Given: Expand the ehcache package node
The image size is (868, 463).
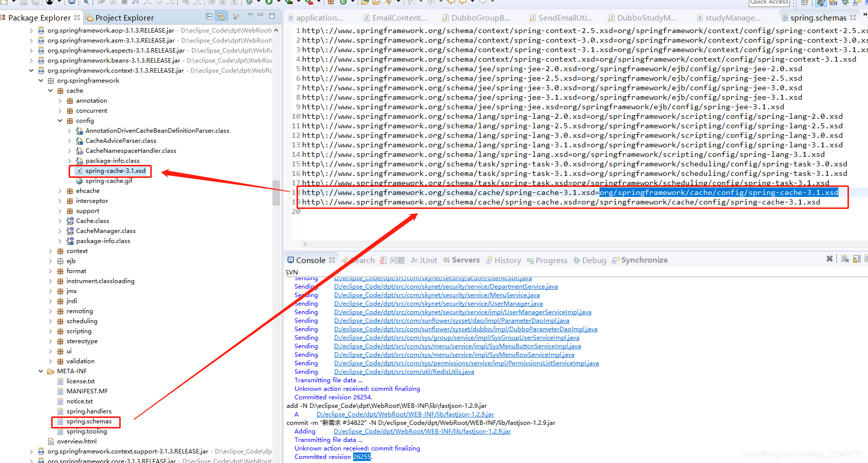Looking at the screenshot, I should [x=60, y=191].
